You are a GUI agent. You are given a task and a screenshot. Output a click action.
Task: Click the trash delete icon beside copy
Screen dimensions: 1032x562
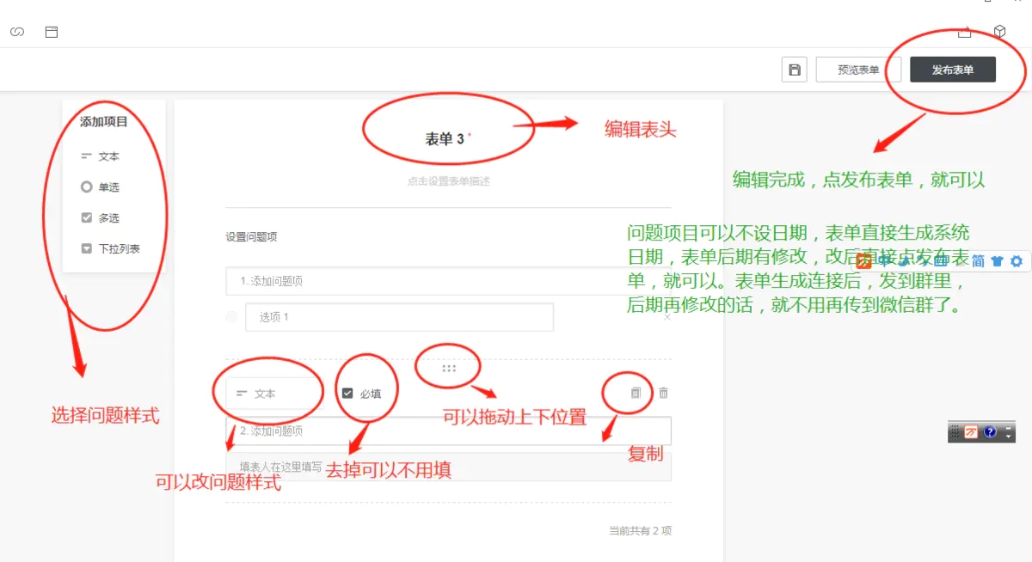[x=662, y=392]
